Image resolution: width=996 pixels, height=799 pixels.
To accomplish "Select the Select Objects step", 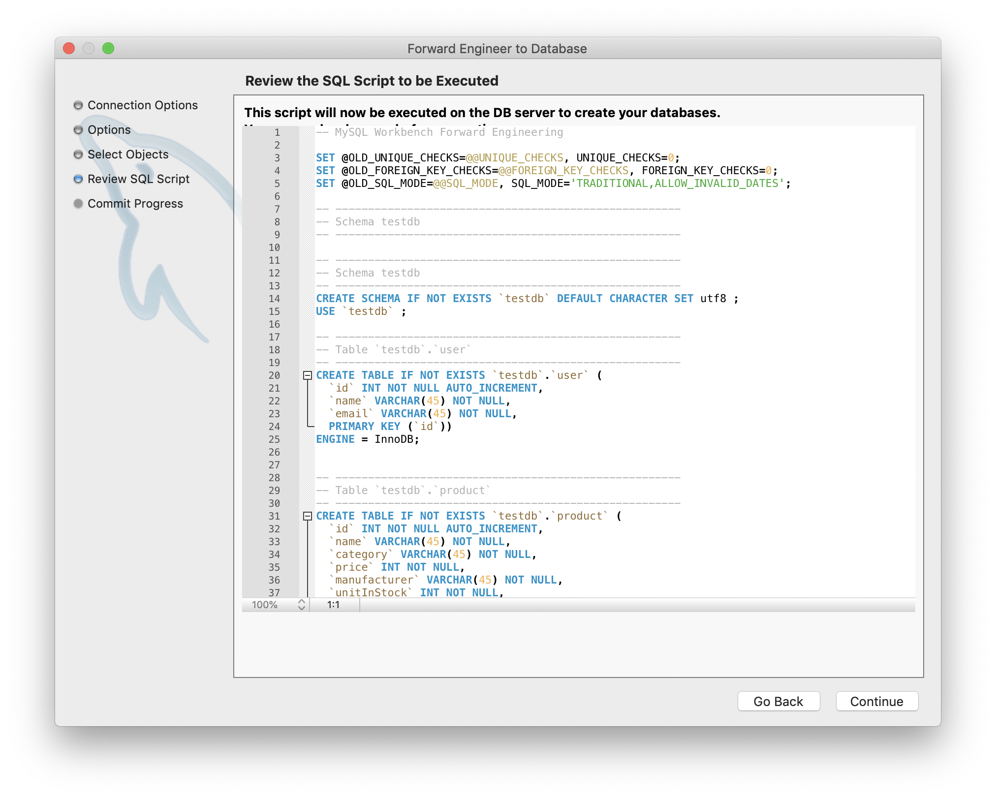I will click(127, 154).
